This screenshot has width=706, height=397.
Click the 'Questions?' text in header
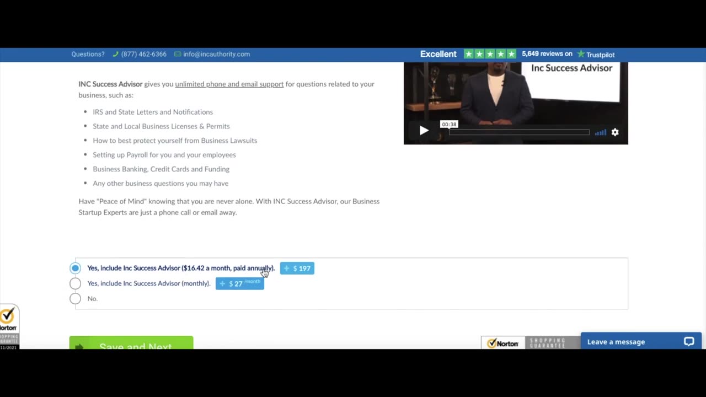(x=88, y=54)
